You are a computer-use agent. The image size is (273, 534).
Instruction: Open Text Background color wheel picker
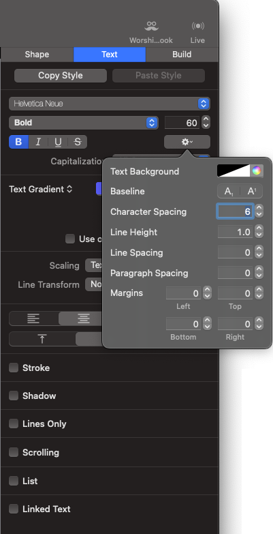[x=257, y=170]
